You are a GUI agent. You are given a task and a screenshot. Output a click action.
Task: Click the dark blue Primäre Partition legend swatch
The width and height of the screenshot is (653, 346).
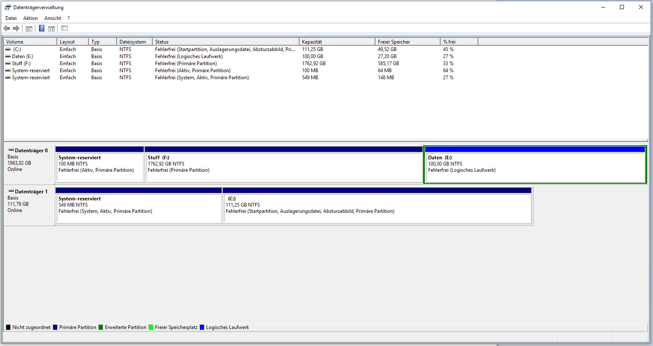pos(55,327)
